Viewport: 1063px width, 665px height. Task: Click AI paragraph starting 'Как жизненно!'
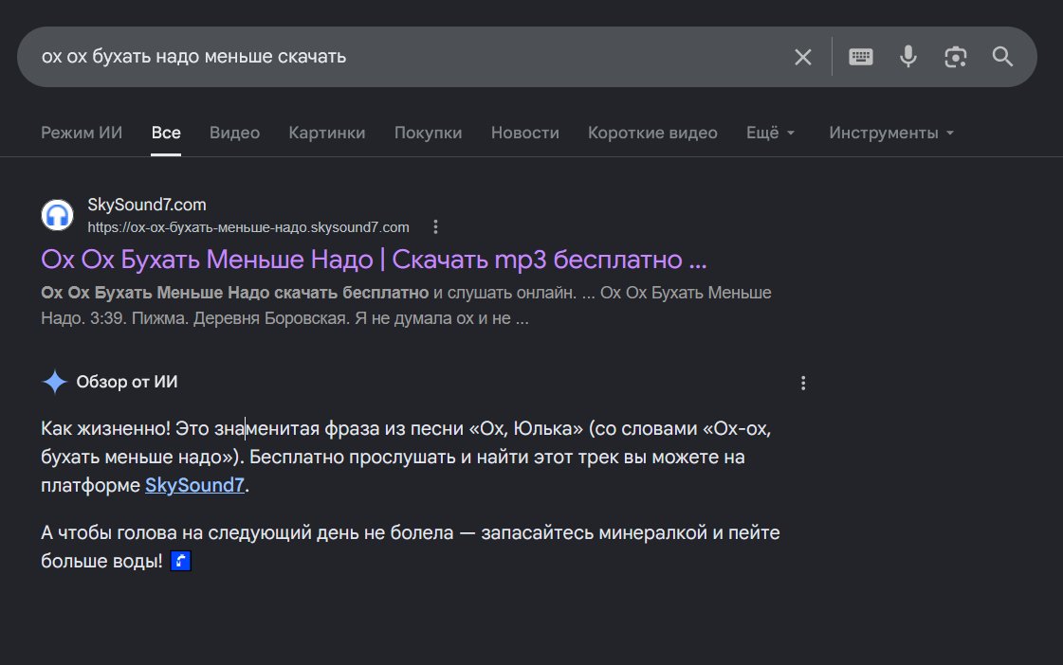[407, 458]
